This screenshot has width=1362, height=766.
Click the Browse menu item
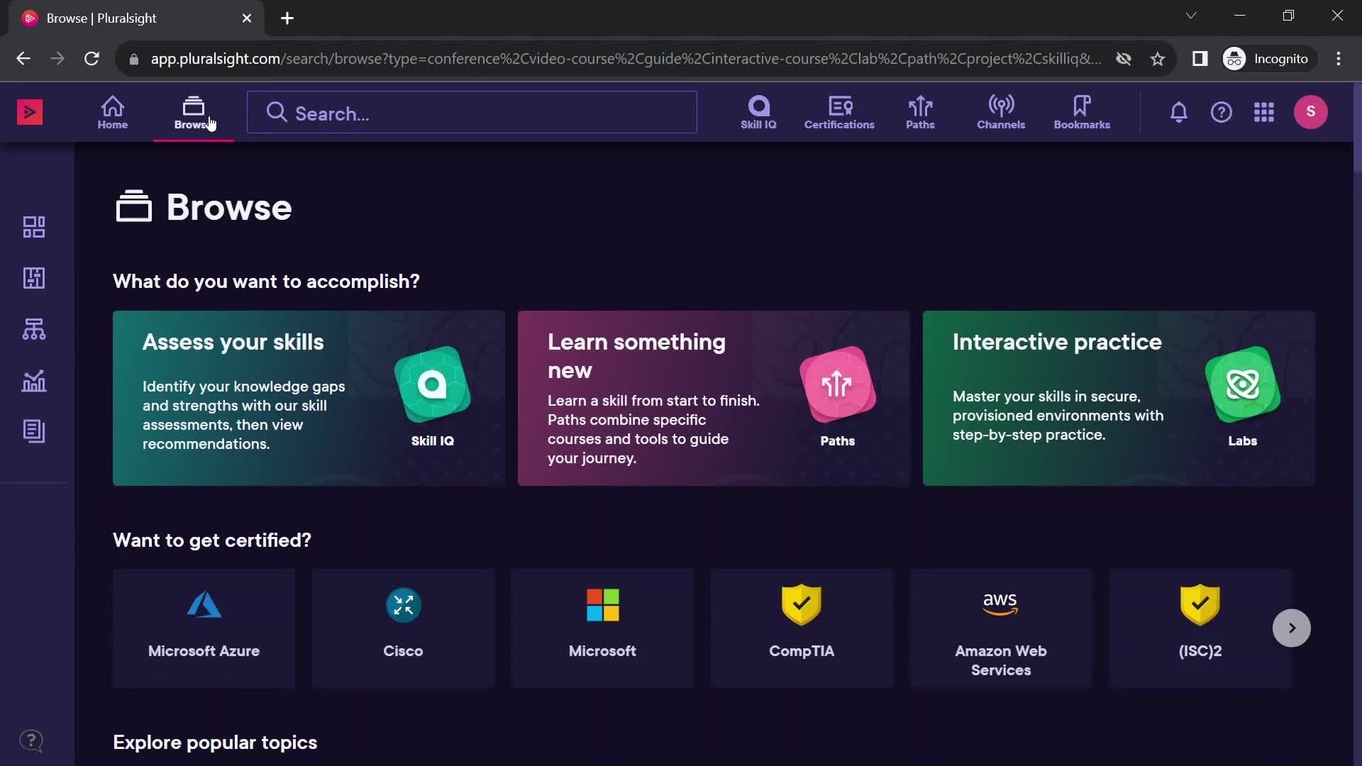[193, 111]
